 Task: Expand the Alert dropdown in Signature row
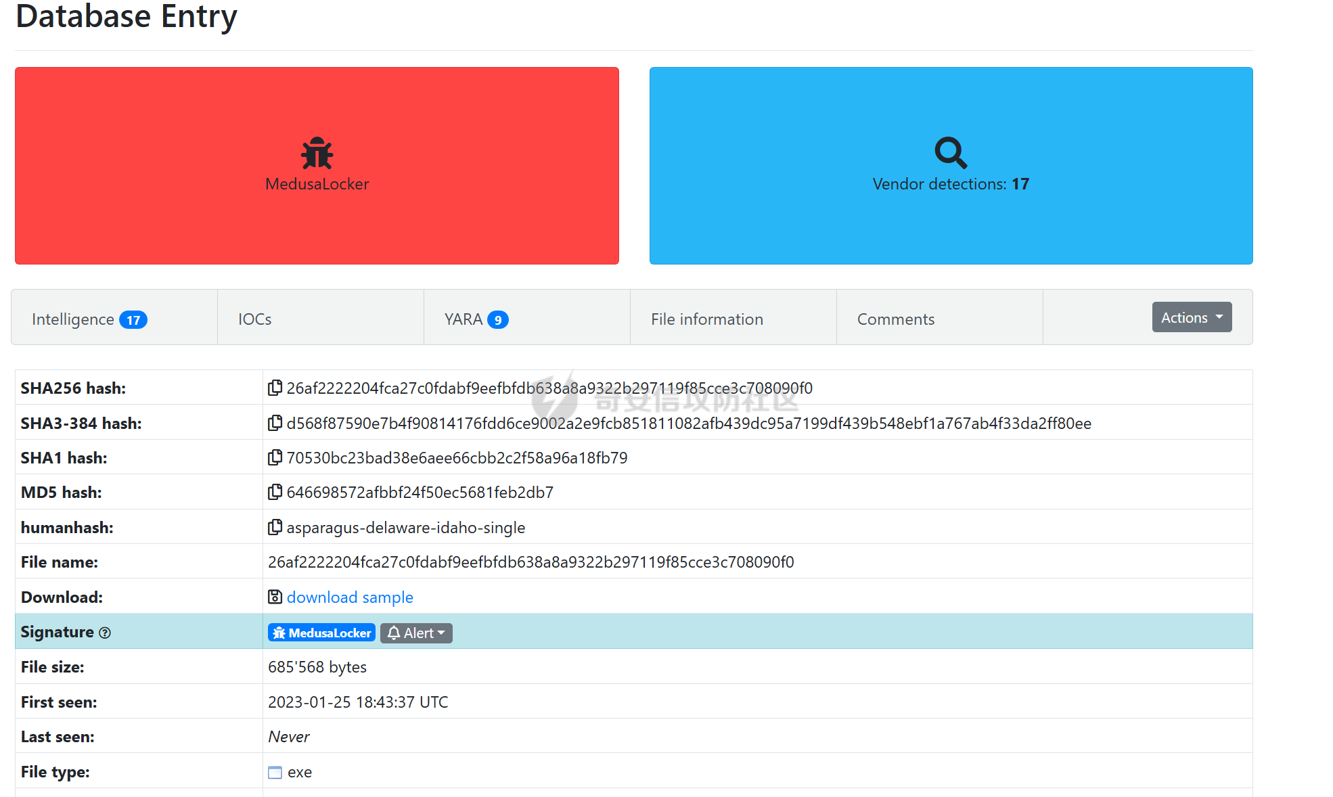tap(416, 633)
